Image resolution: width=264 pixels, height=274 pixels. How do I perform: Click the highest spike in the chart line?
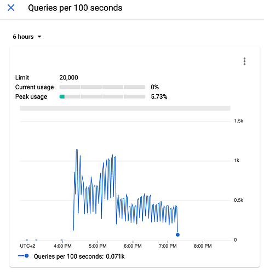[77, 150]
